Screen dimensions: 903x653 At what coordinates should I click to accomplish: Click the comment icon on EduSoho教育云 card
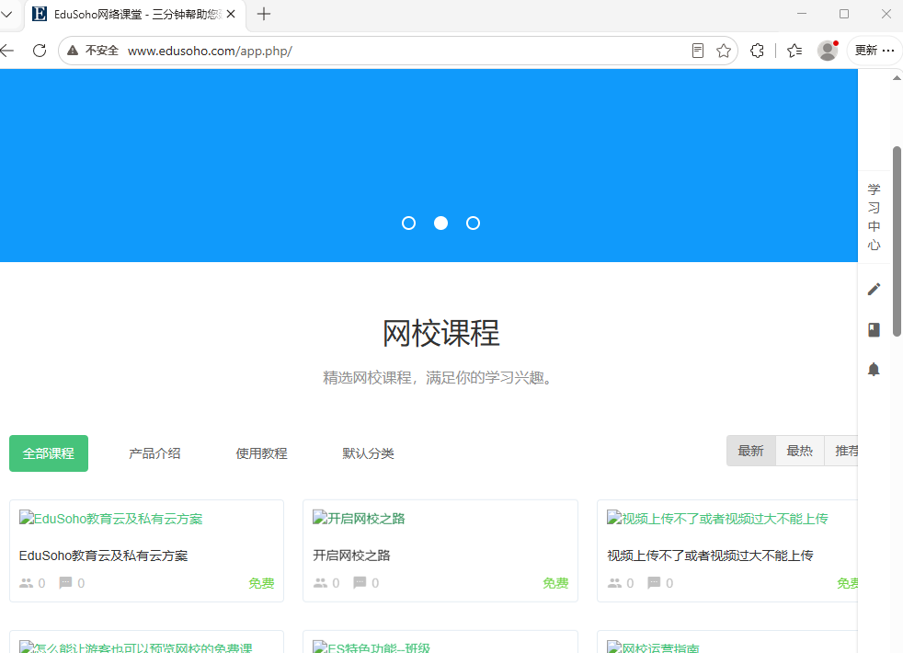(x=65, y=583)
